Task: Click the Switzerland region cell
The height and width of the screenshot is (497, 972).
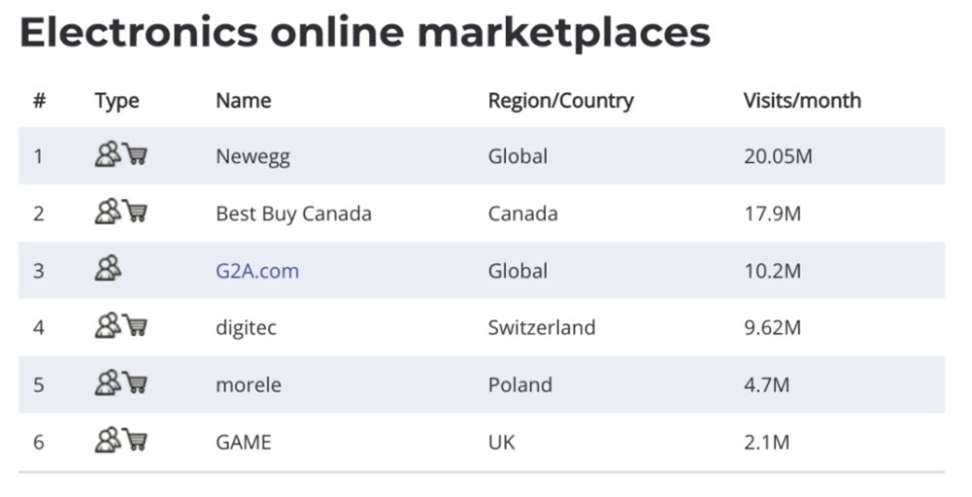Action: [542, 327]
